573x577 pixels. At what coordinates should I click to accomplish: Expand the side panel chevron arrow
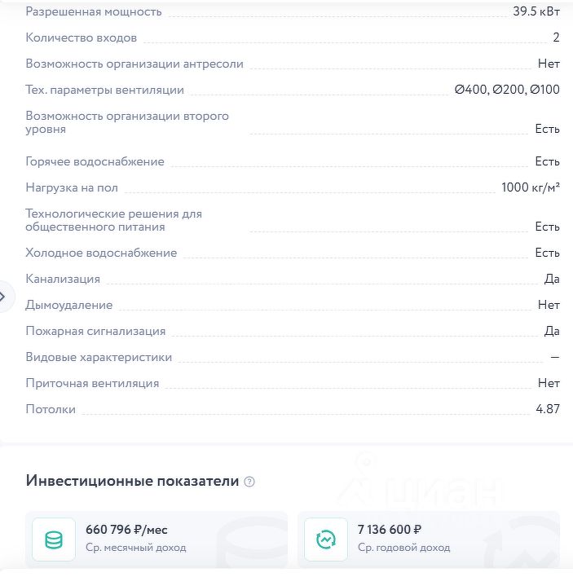click(x=3, y=296)
